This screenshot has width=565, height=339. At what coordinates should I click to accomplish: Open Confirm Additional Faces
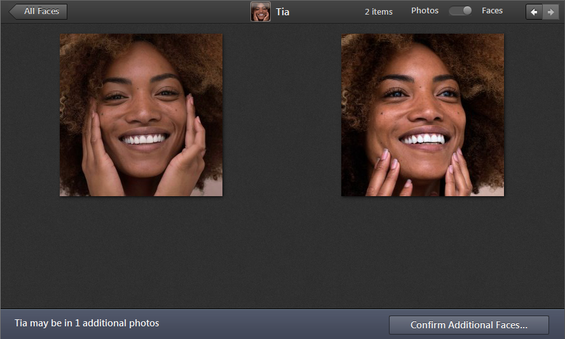pyautogui.click(x=469, y=325)
